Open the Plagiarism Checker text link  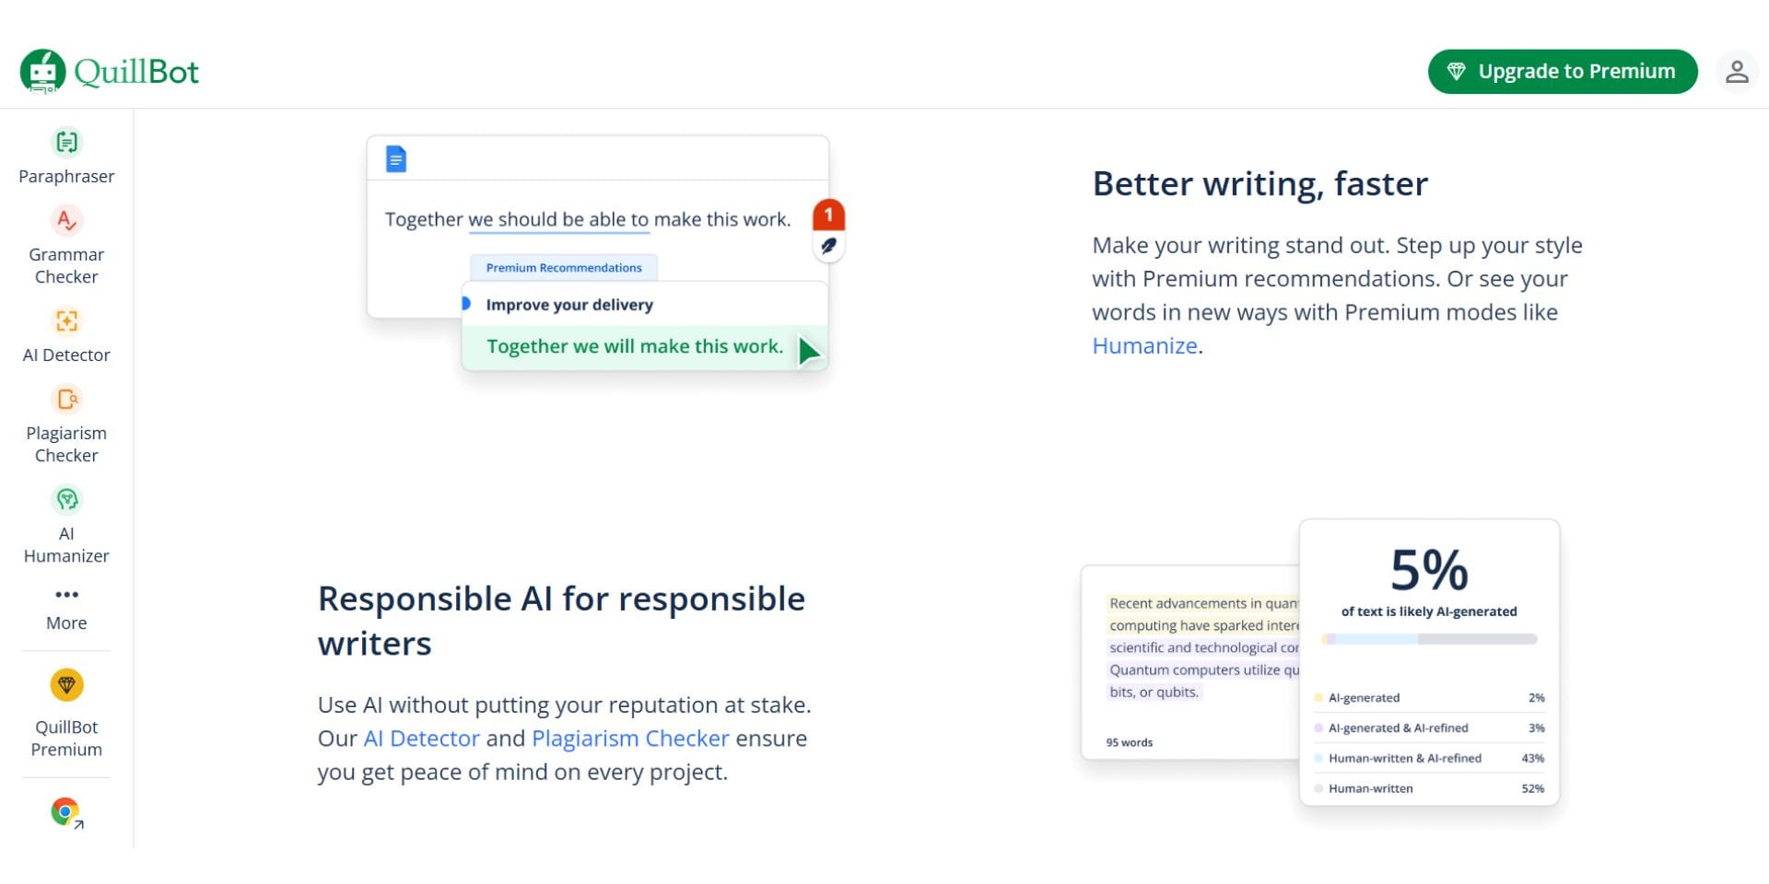pyautogui.click(x=630, y=739)
